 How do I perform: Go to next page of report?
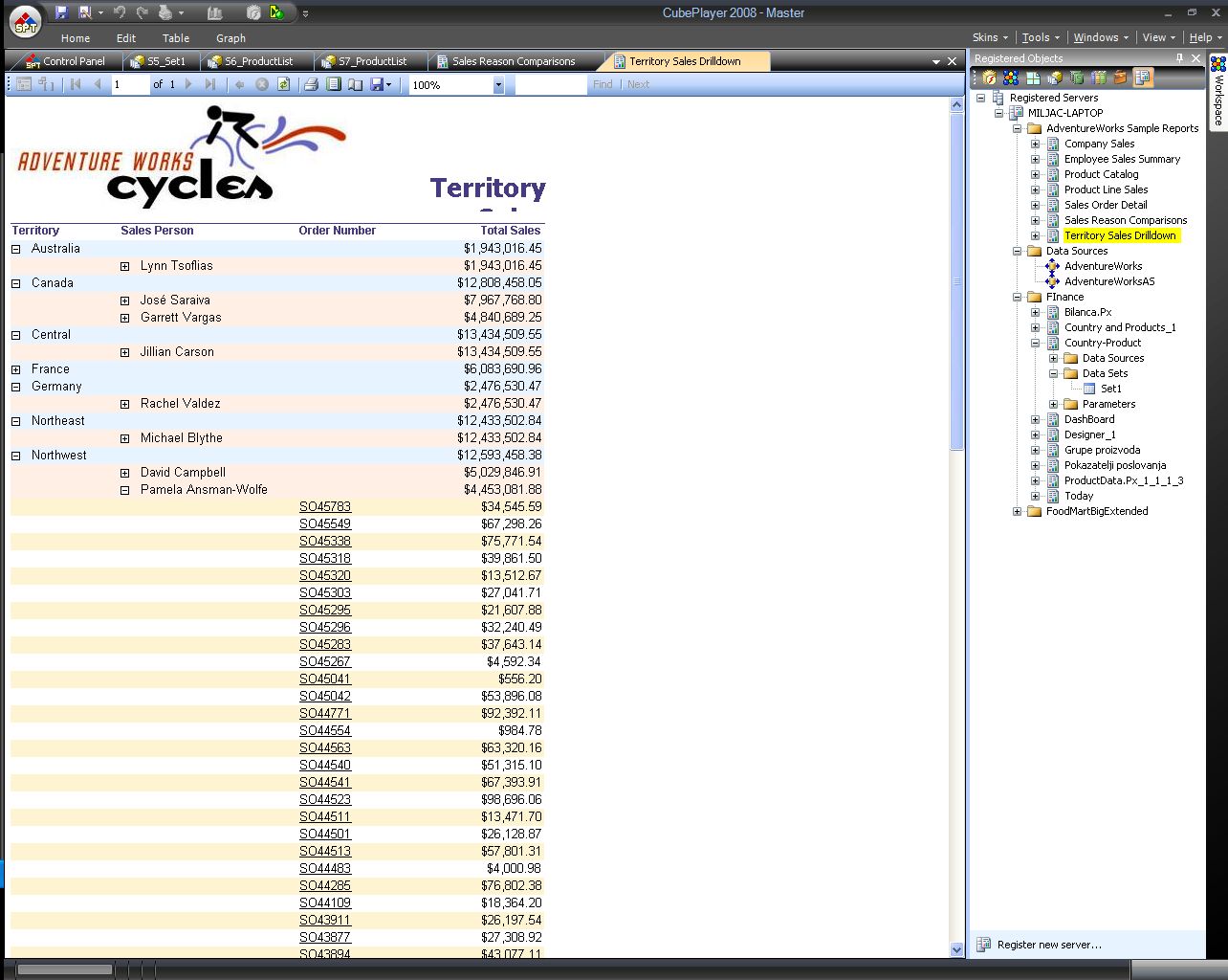[188, 84]
